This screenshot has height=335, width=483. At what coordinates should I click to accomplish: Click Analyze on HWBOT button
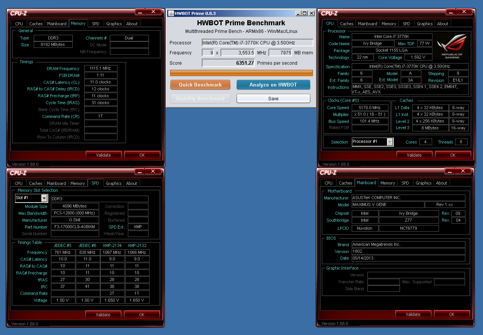click(x=273, y=85)
